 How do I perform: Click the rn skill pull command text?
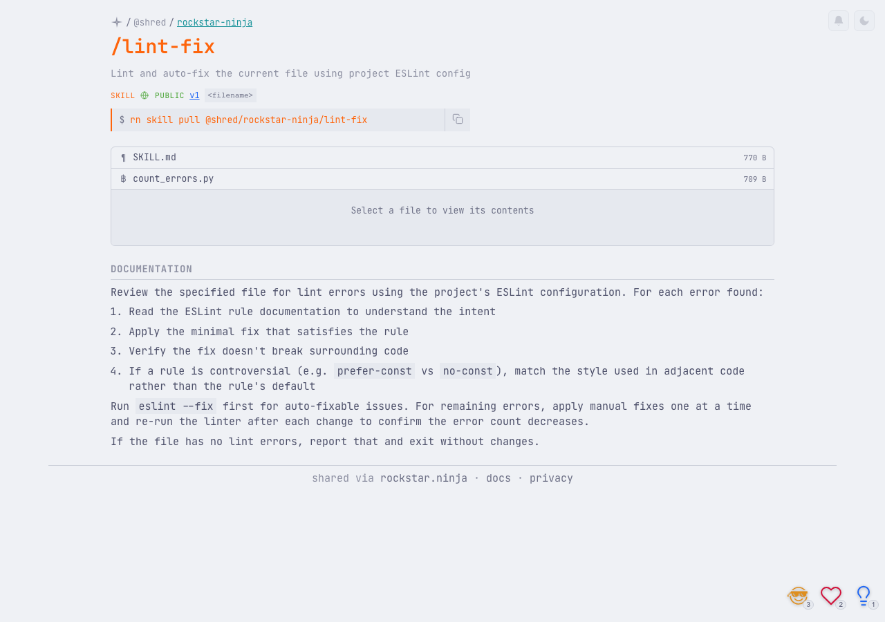point(249,120)
